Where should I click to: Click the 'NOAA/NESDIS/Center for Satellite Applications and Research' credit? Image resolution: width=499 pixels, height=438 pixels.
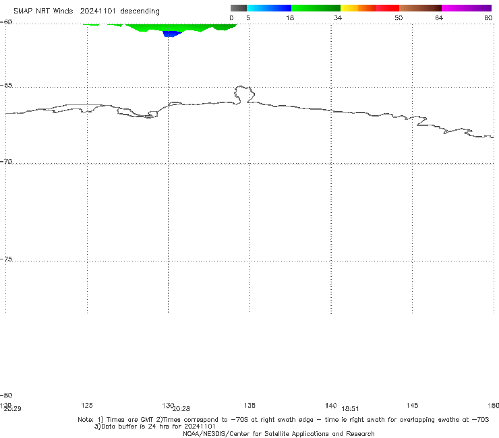click(x=278, y=434)
